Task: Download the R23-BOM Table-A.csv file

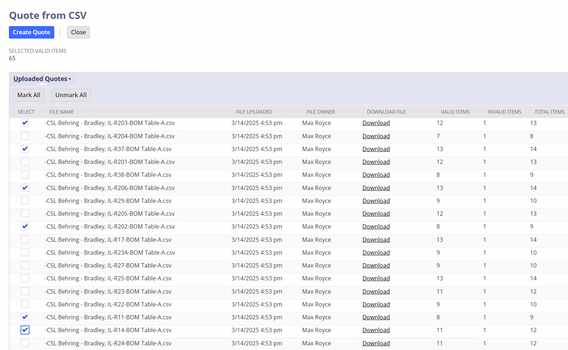Action: coord(376,291)
